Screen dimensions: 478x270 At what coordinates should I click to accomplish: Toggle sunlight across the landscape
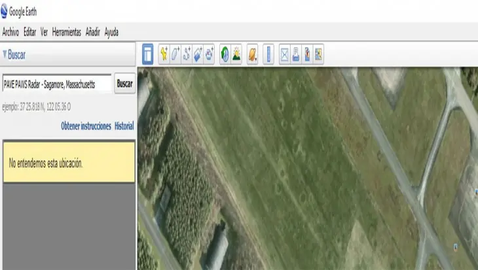click(236, 54)
